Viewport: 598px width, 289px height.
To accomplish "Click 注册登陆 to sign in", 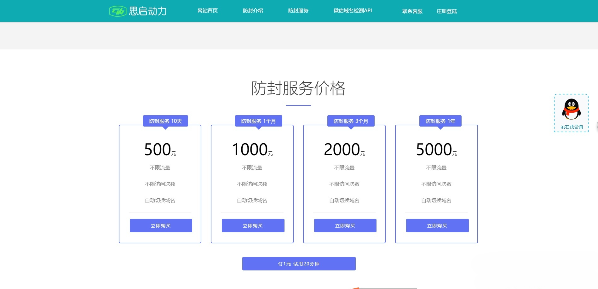I will (x=446, y=11).
